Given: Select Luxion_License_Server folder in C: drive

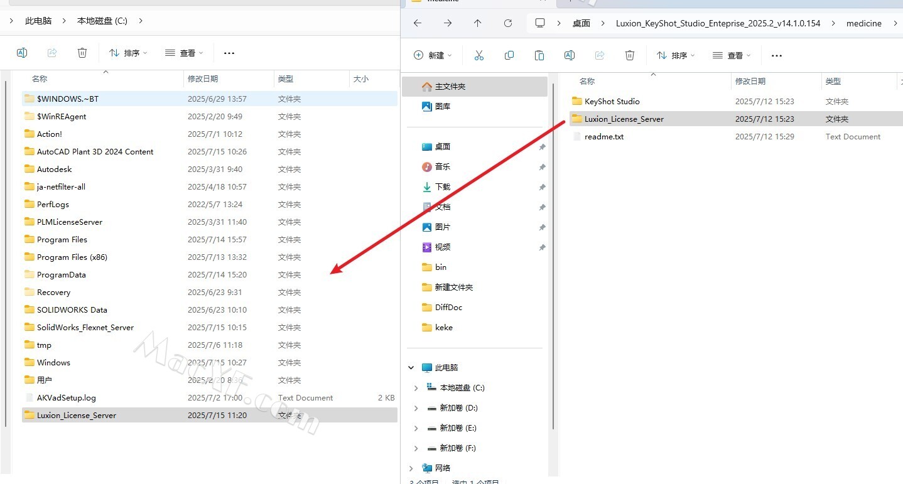Looking at the screenshot, I should coord(209,415).
